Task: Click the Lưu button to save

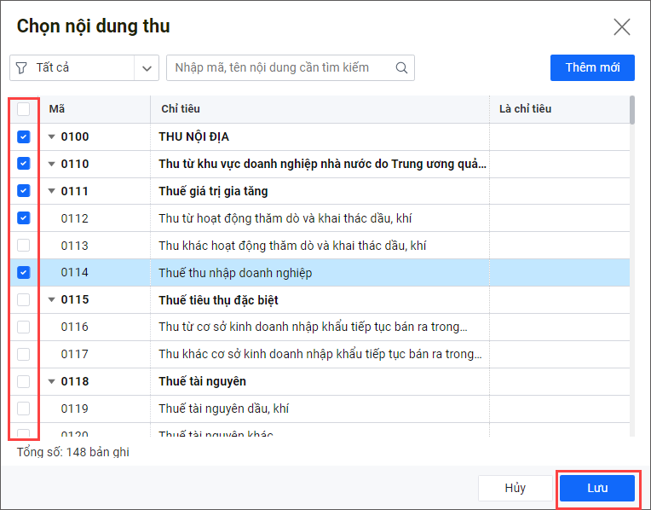Action: (597, 488)
